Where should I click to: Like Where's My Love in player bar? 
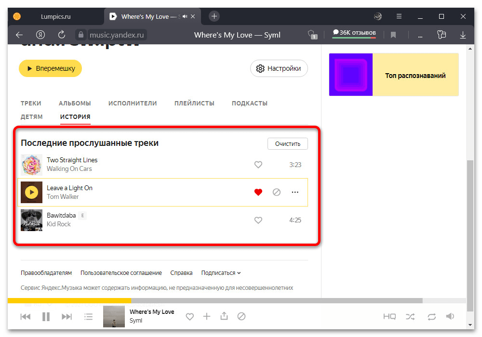click(189, 316)
